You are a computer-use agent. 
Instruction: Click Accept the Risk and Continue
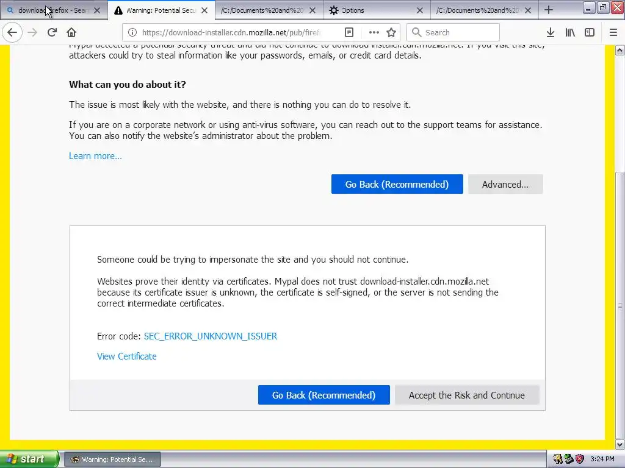pyautogui.click(x=467, y=395)
